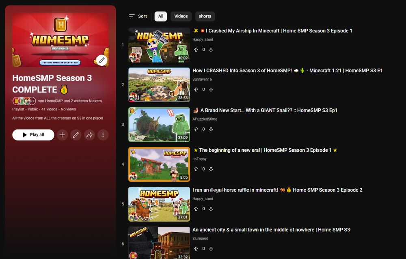Viewport: 406px width, 259px height.
Task: Share the playlist via arrow icon
Action: click(x=89, y=135)
